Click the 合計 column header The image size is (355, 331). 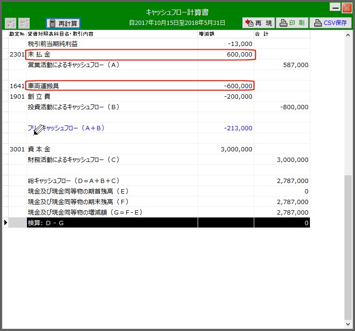282,34
